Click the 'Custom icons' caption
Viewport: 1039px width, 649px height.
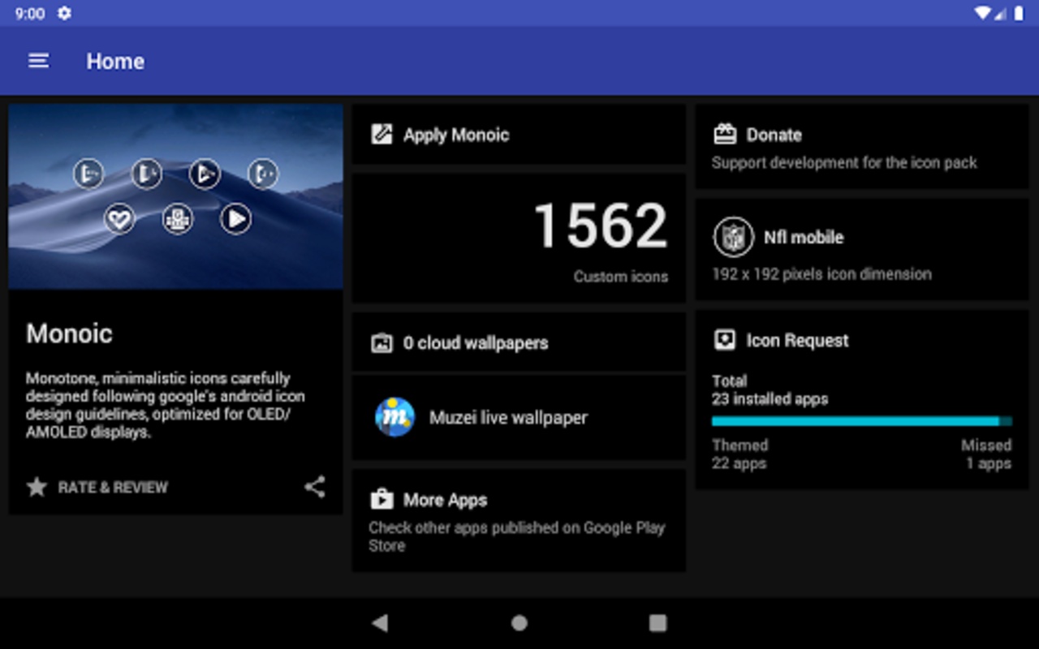pos(621,277)
